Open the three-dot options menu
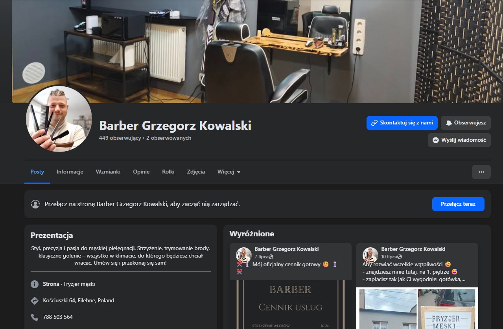503x329 pixels. (481, 172)
